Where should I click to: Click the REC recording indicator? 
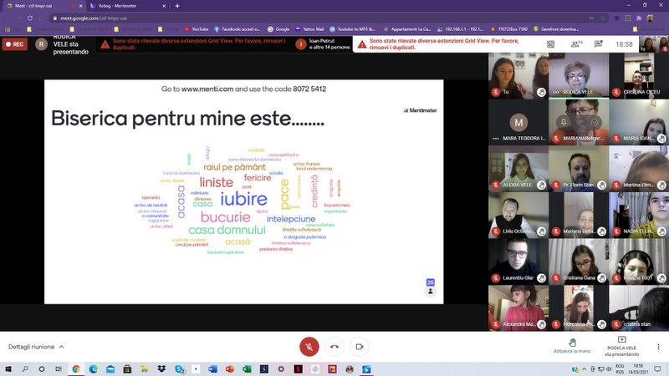click(13, 44)
